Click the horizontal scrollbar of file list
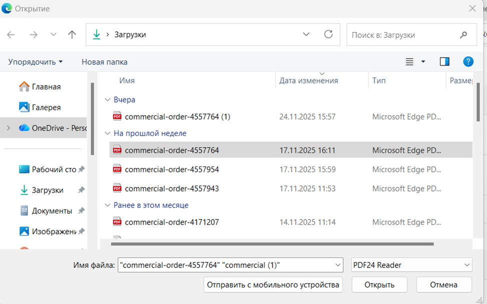487x304 pixels. [x=272, y=244]
